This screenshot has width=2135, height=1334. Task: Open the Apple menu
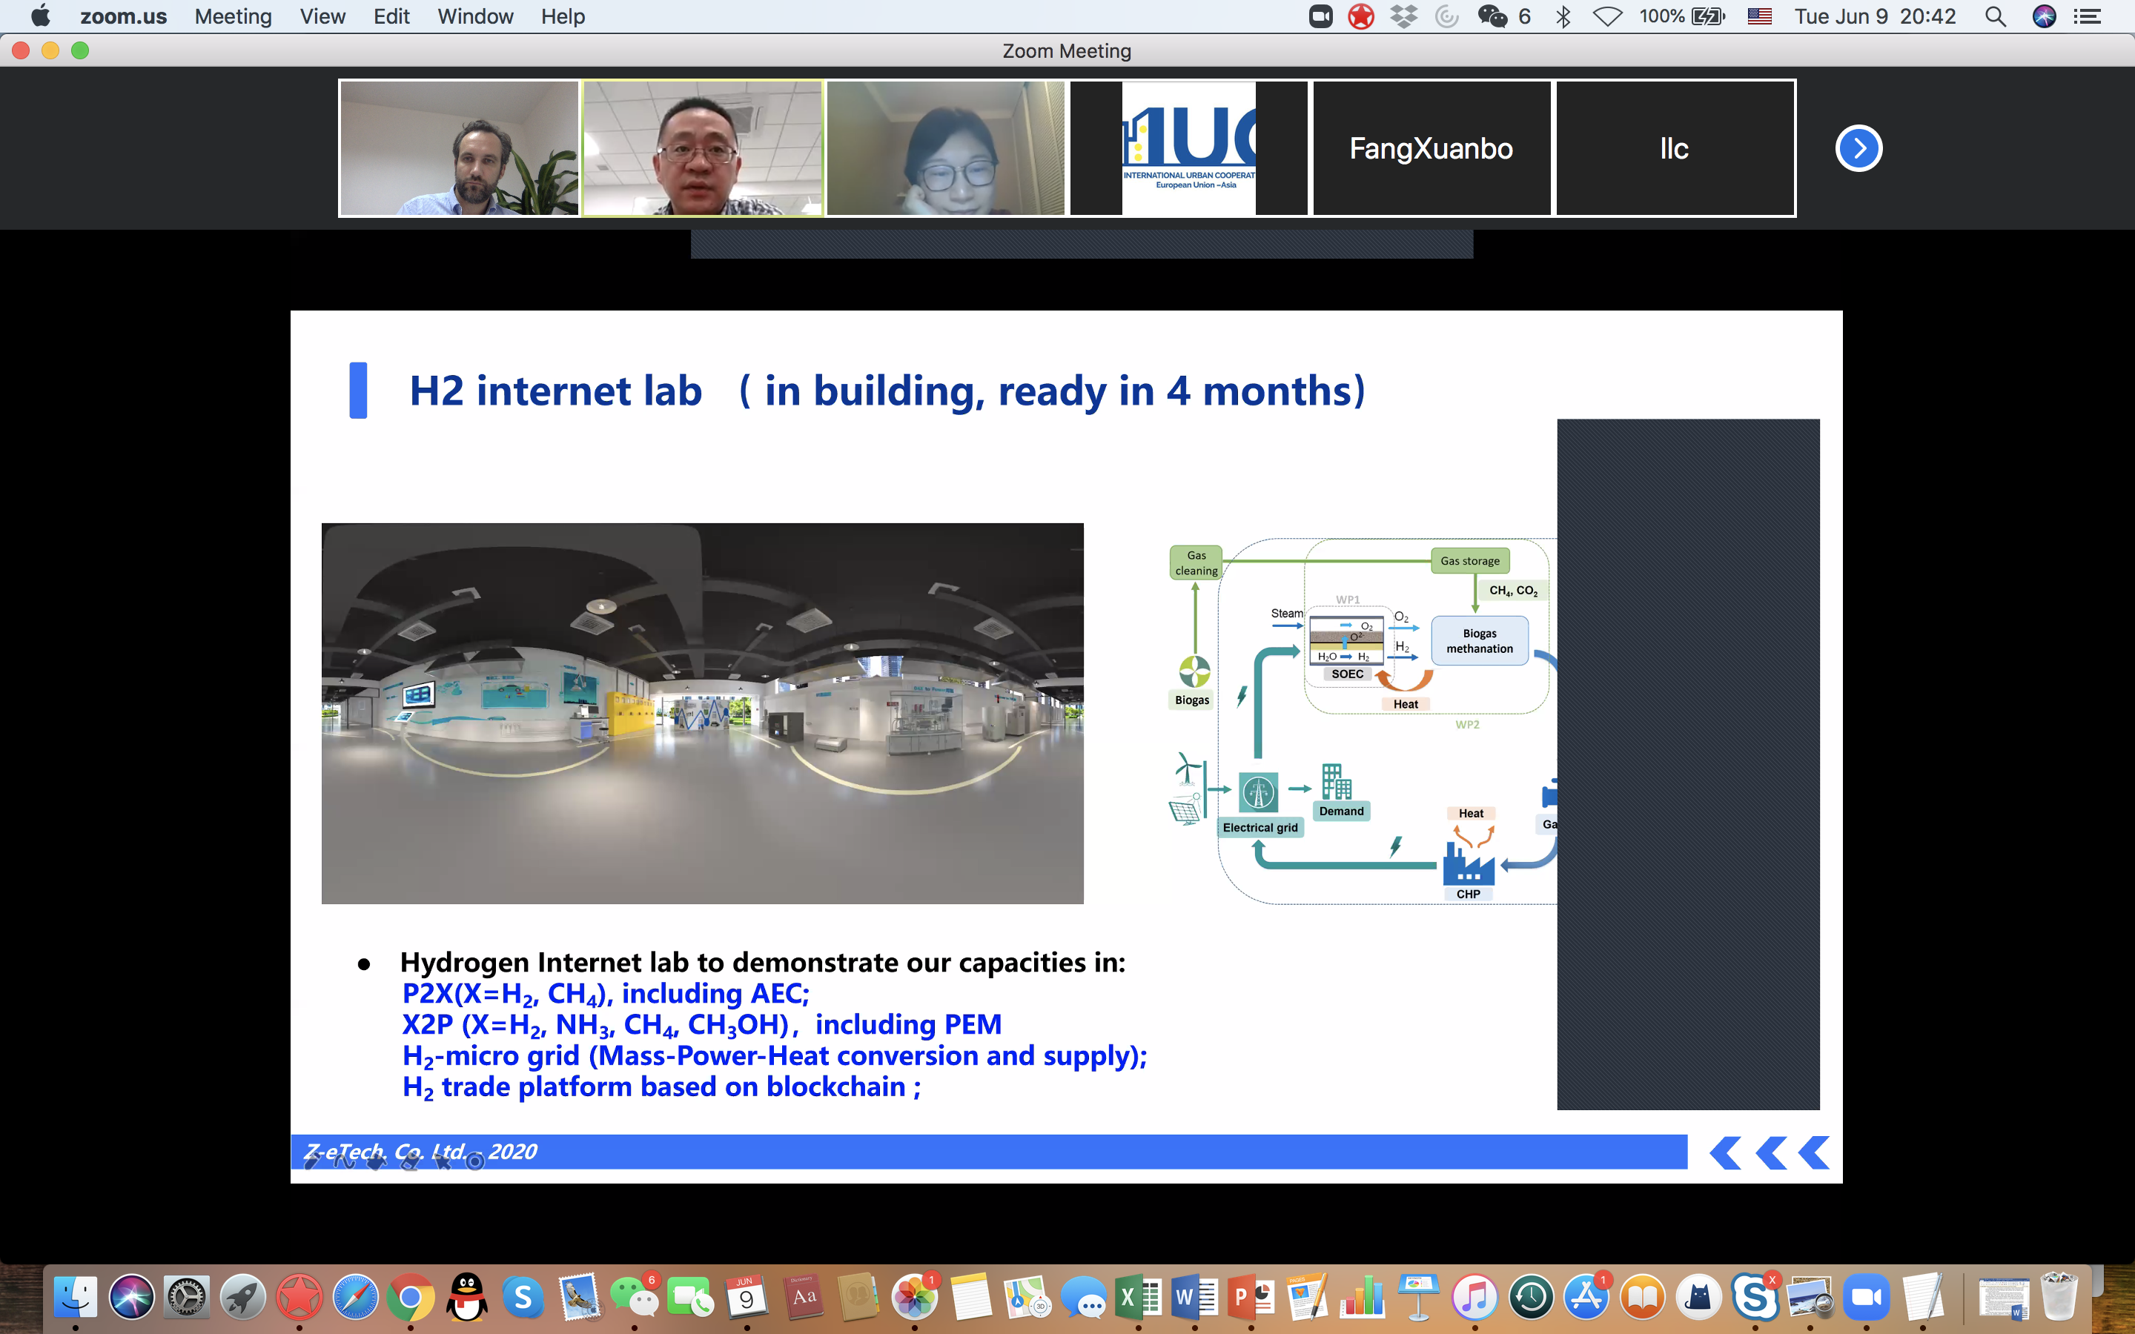(x=41, y=17)
